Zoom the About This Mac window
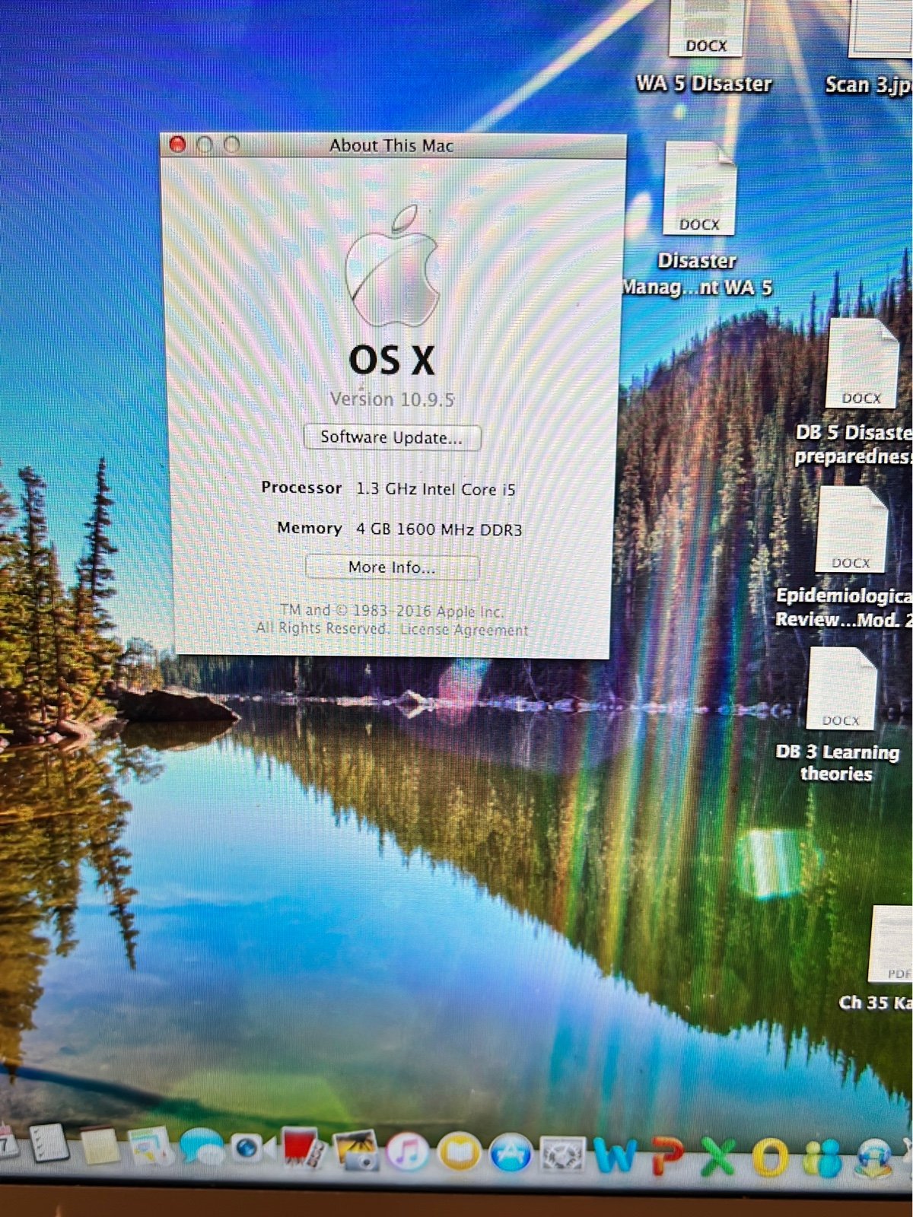This screenshot has height=1217, width=913. pyautogui.click(x=232, y=145)
